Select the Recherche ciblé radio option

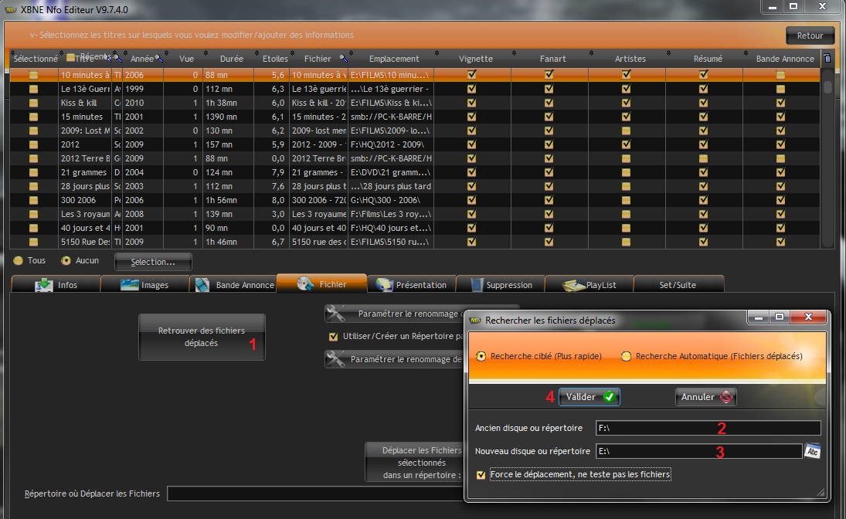(x=482, y=356)
